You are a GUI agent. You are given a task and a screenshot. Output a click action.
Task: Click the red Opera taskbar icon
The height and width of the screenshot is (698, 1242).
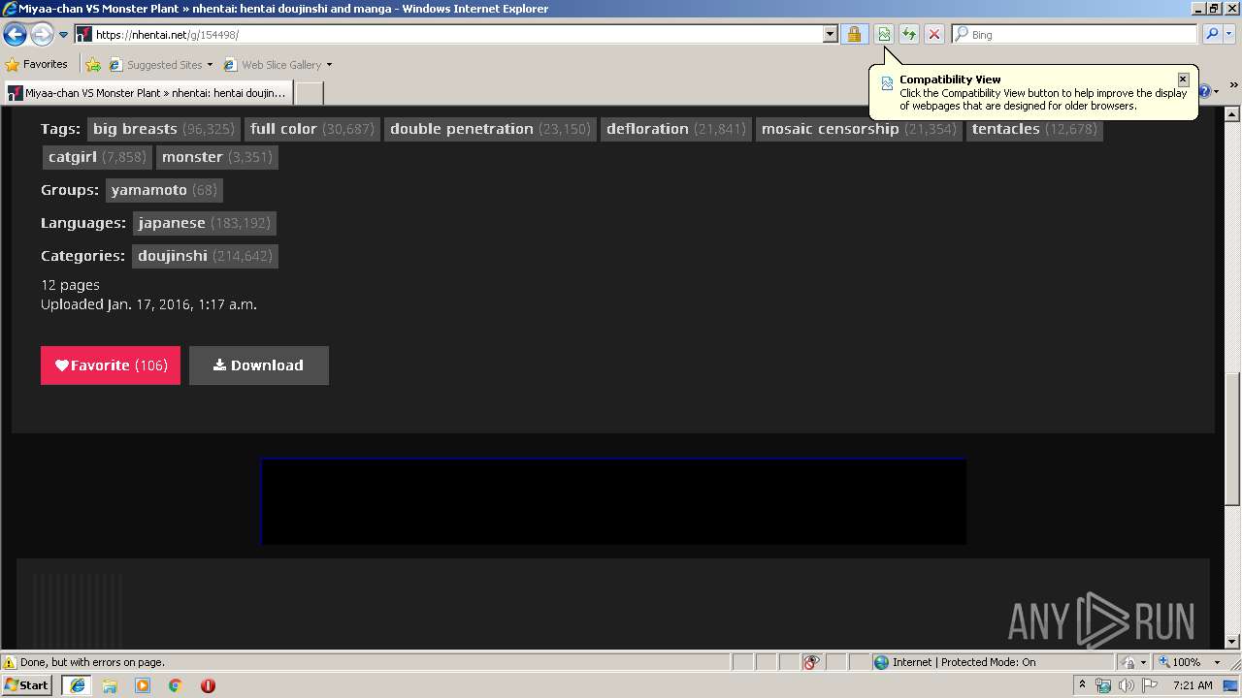pos(208,685)
